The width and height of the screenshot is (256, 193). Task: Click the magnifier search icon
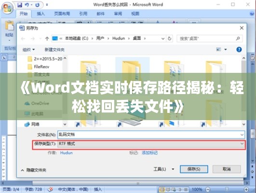click(238, 39)
